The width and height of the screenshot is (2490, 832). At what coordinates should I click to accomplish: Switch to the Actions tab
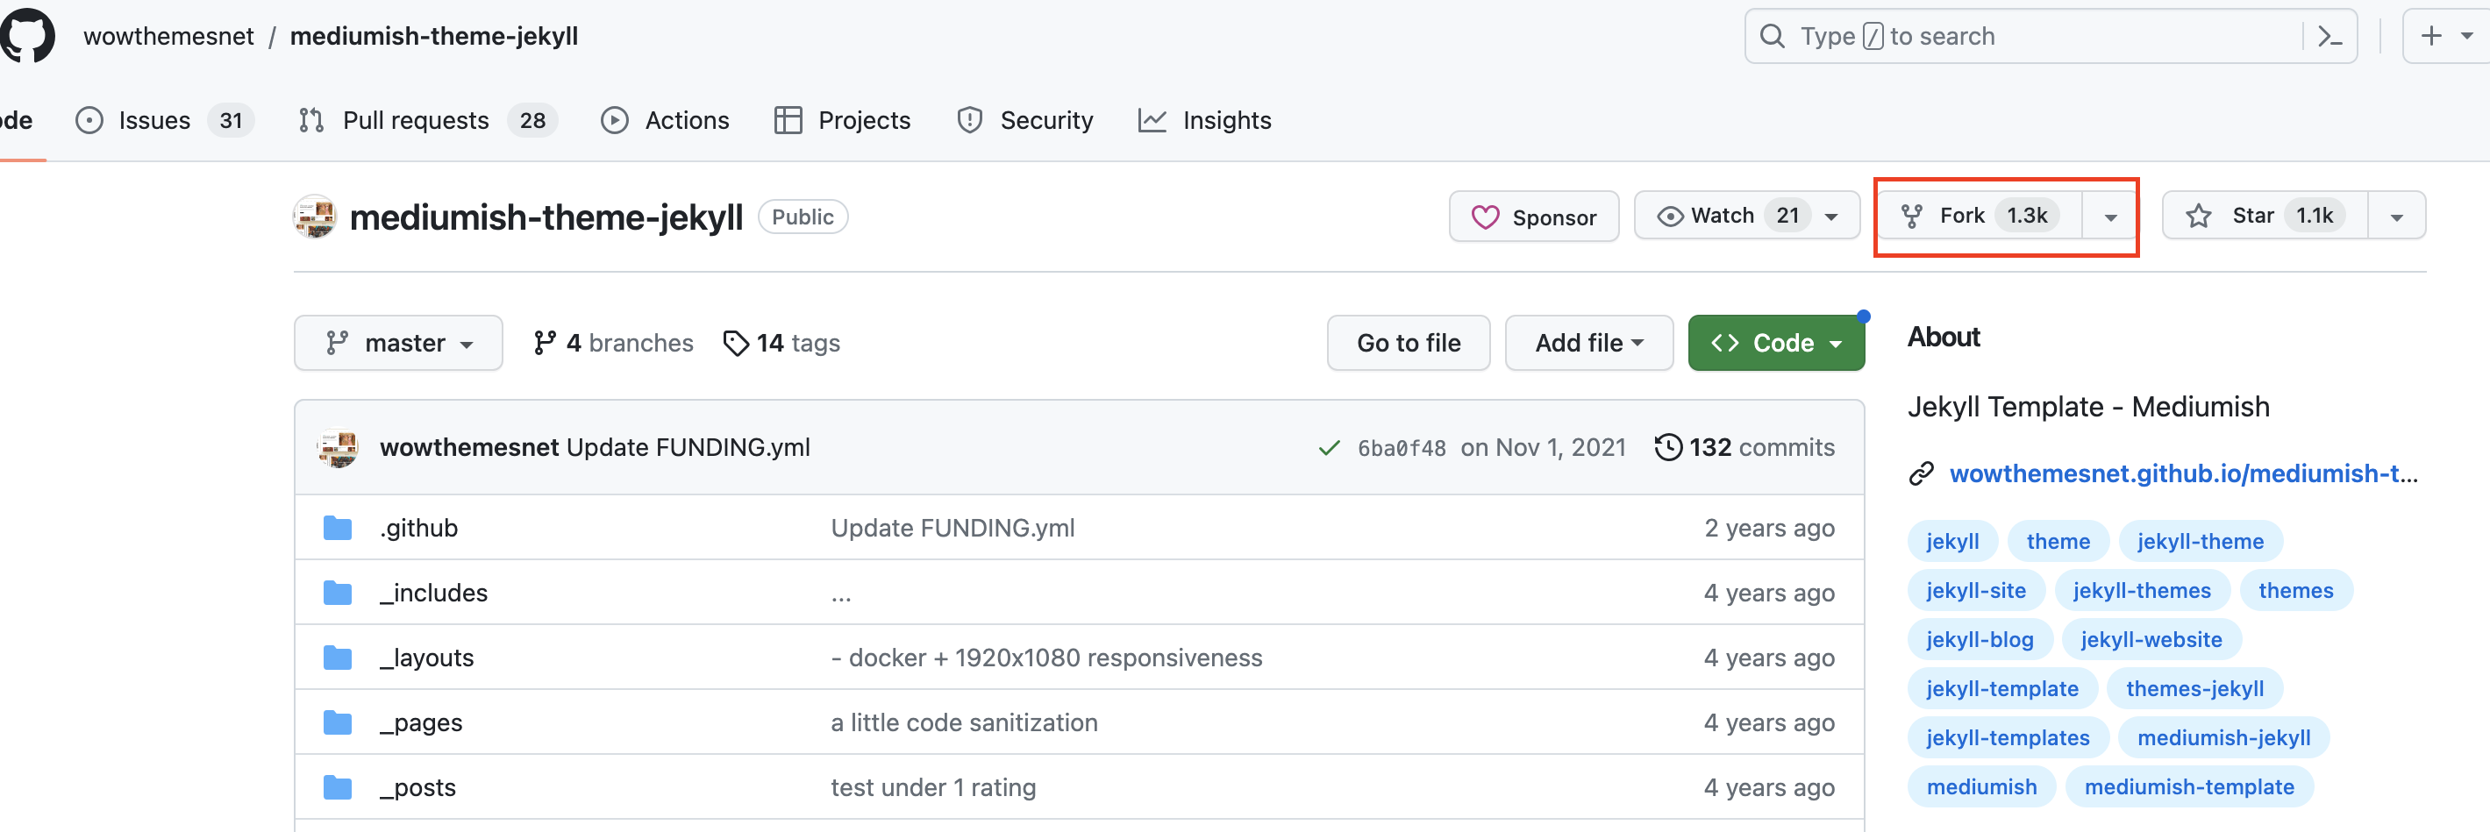[665, 121]
